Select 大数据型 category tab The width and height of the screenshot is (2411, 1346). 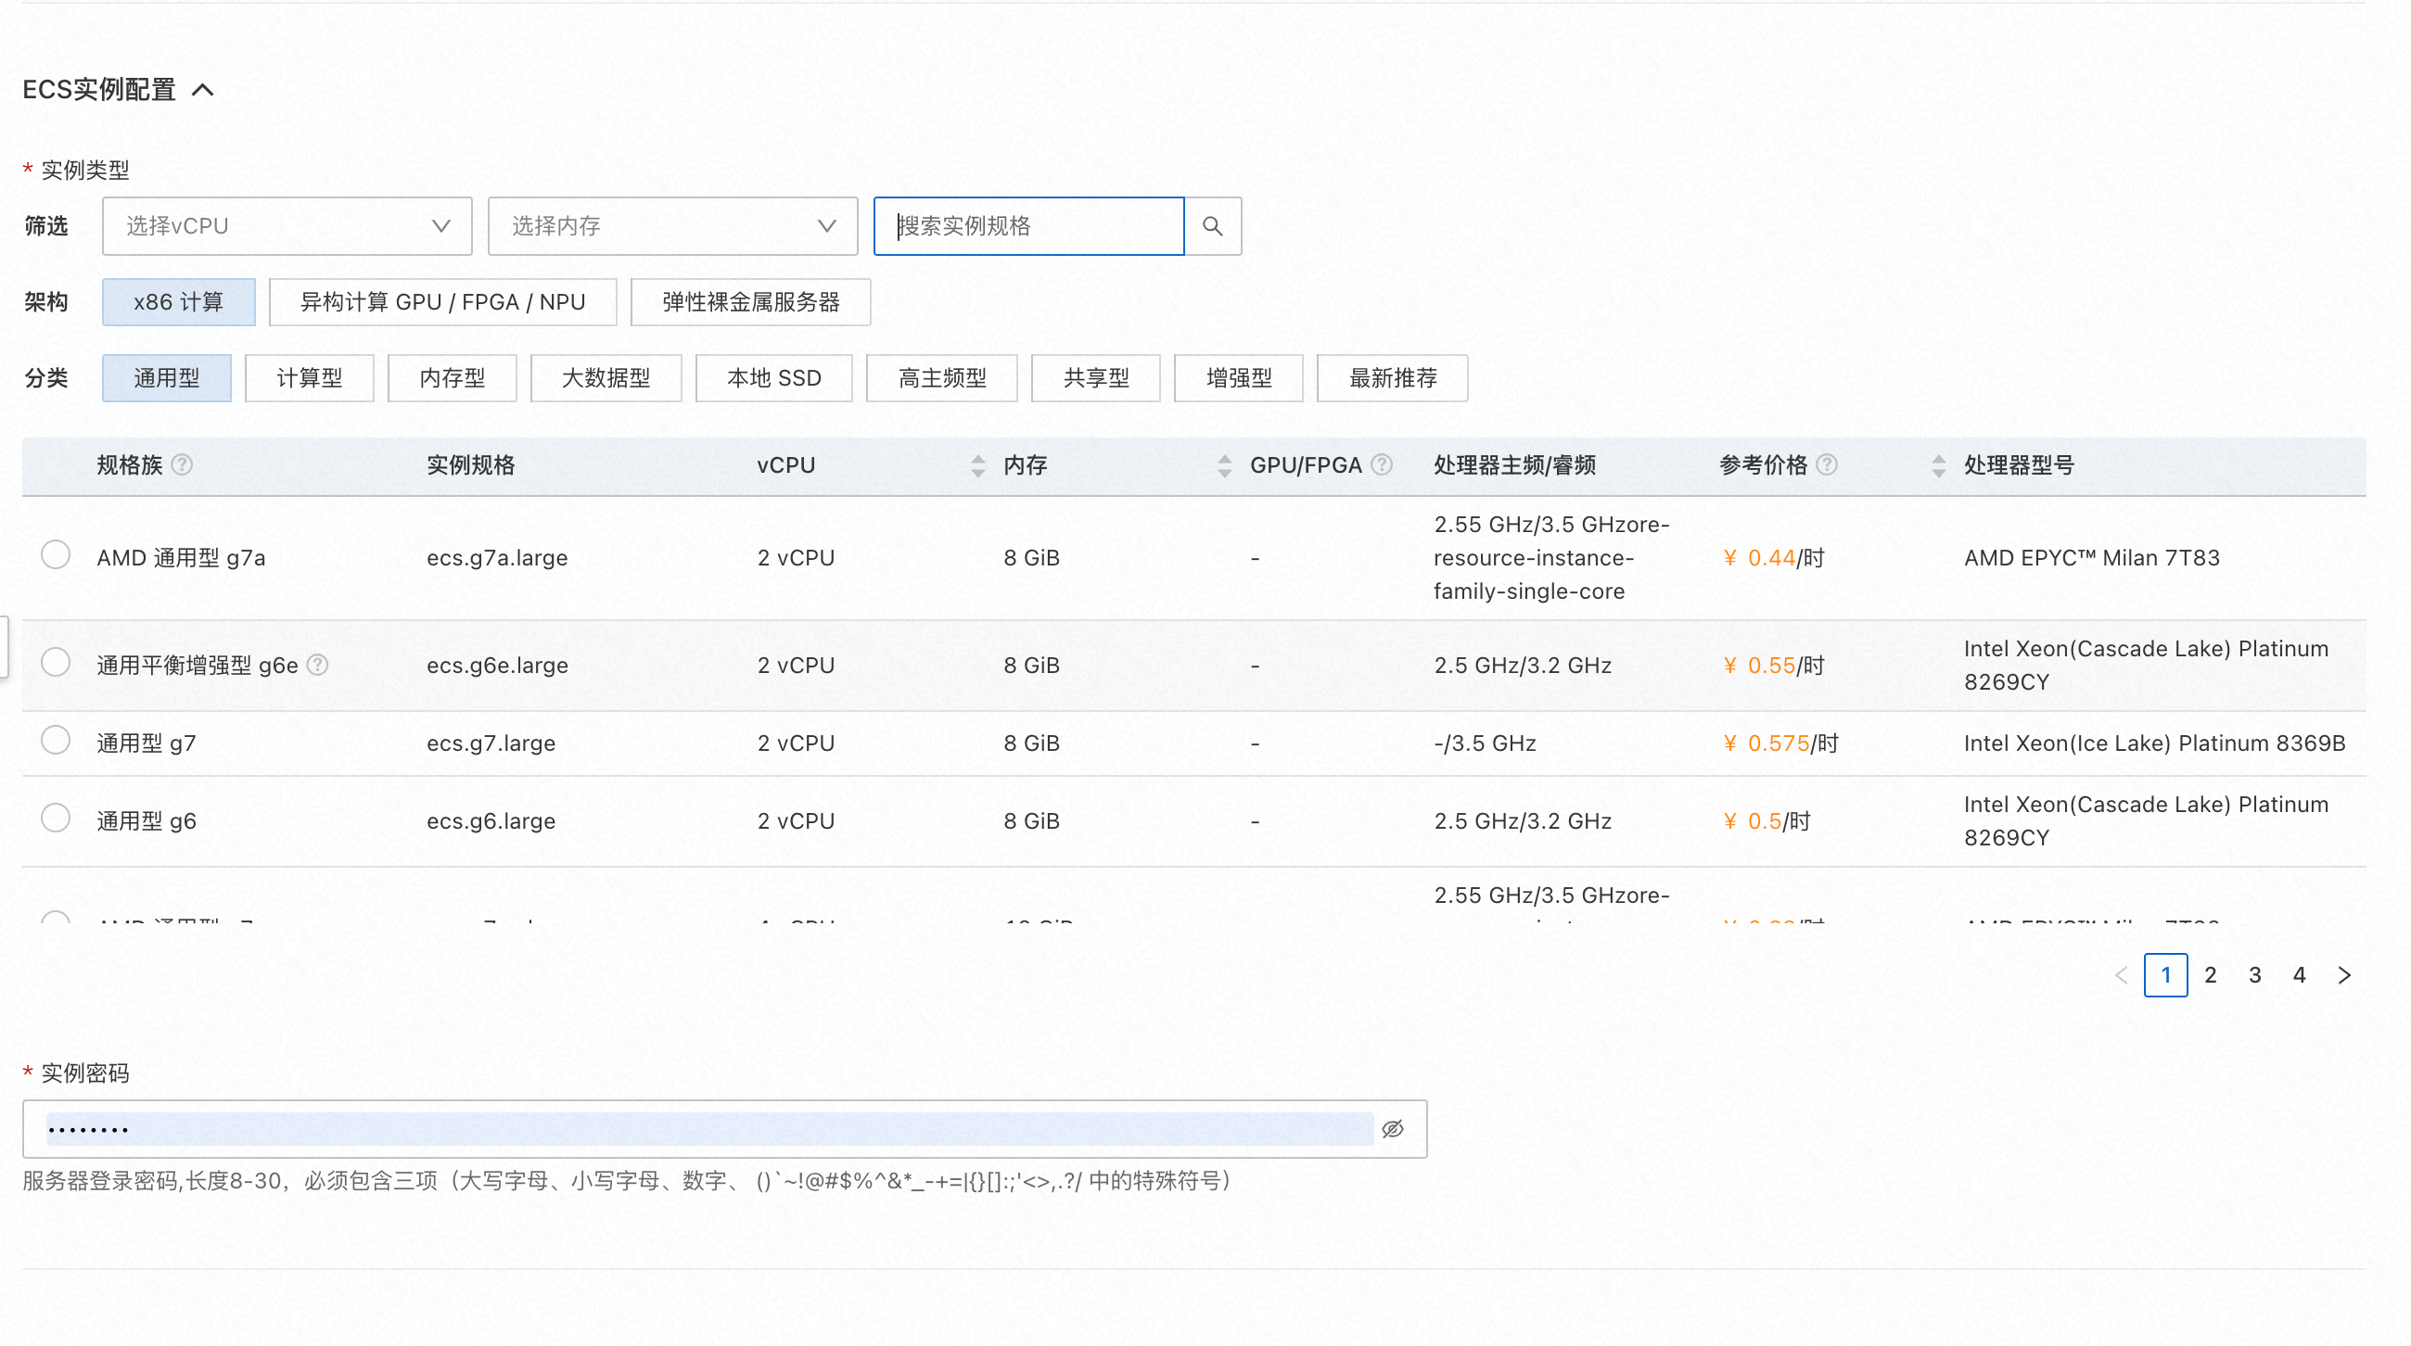click(606, 378)
